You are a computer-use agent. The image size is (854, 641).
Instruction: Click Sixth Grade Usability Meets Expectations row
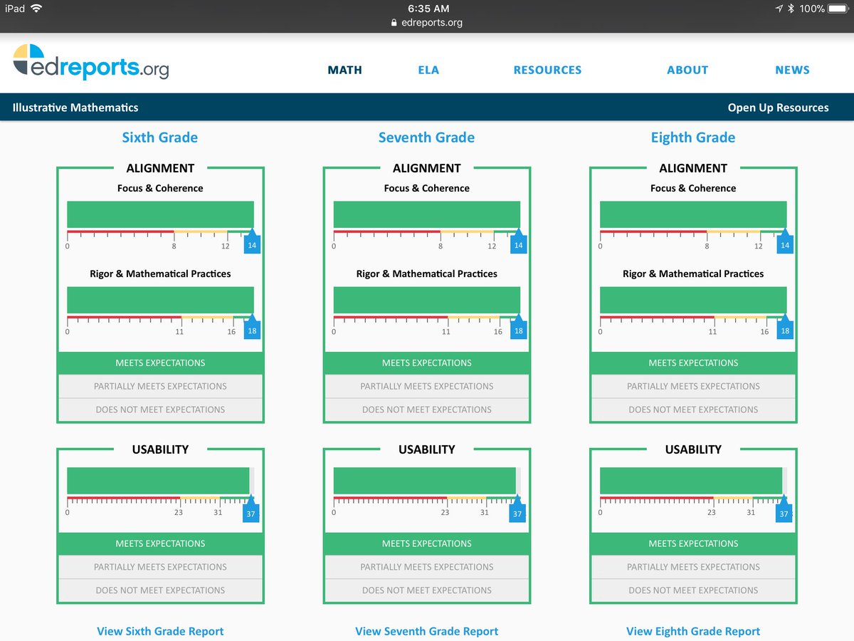[x=160, y=543]
